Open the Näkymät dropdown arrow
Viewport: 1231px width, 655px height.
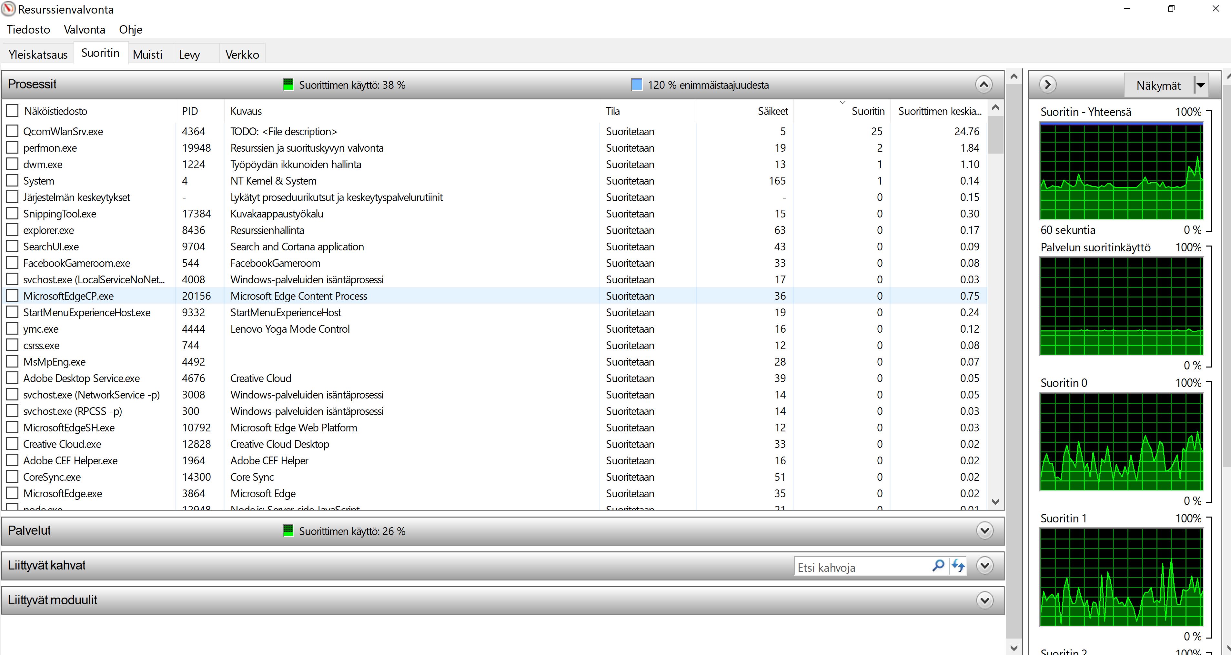point(1200,86)
